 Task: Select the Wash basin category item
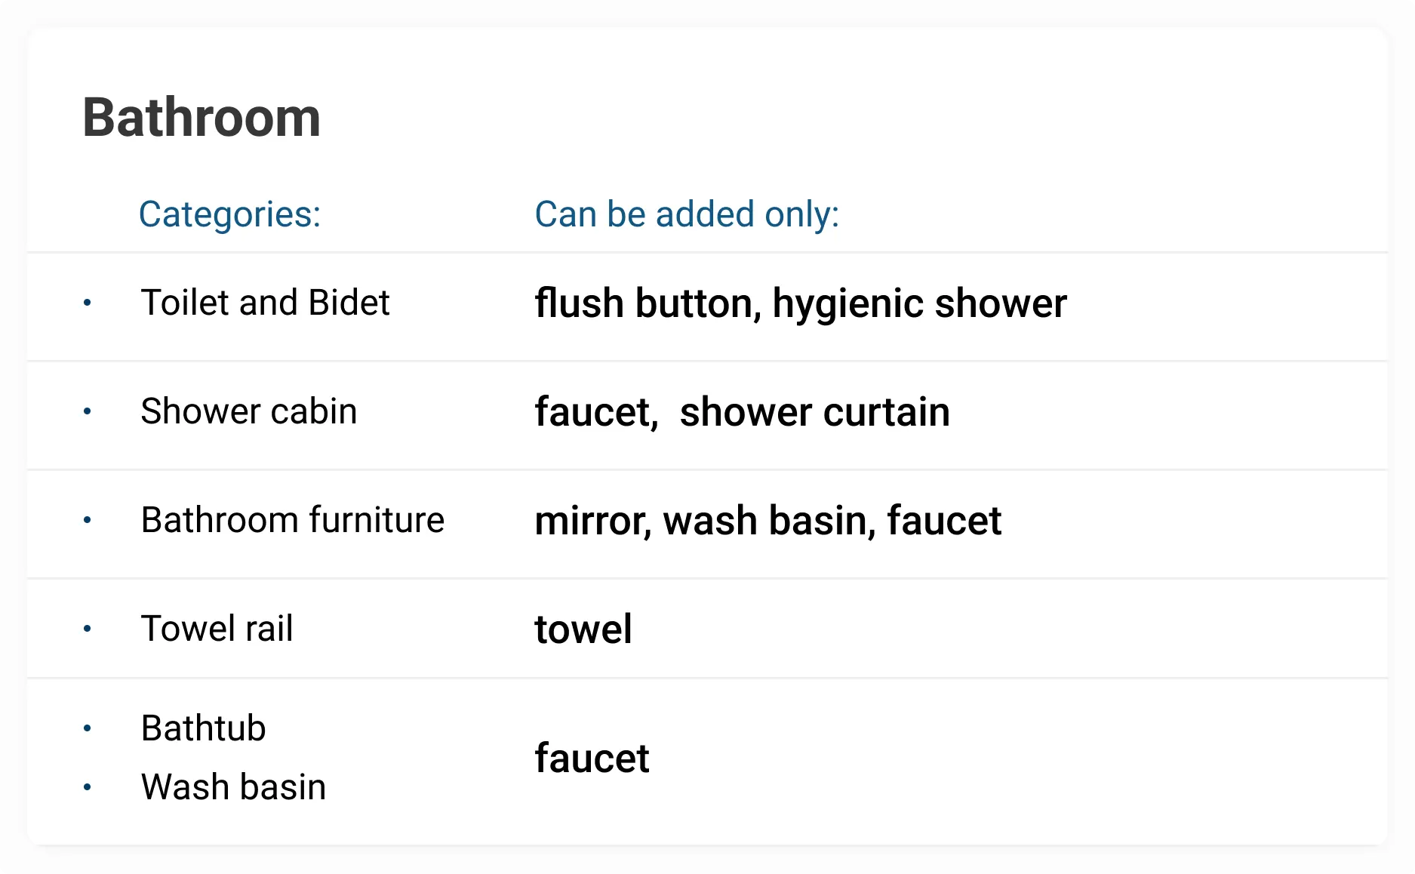click(x=233, y=787)
